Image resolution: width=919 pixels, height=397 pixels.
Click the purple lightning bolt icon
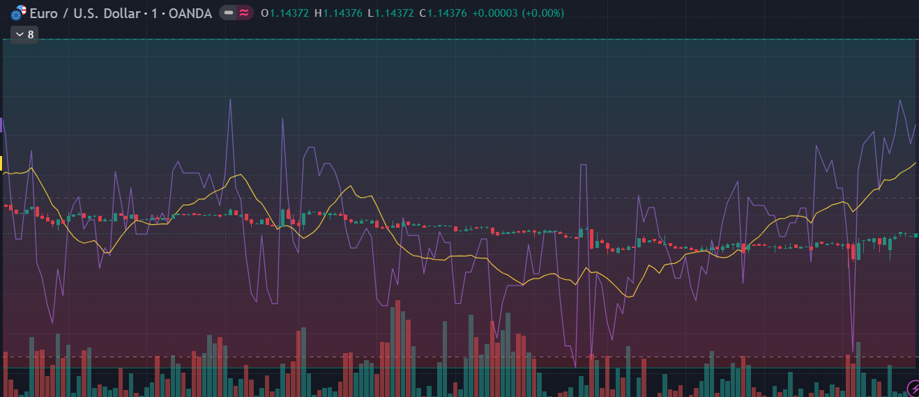[912, 388]
